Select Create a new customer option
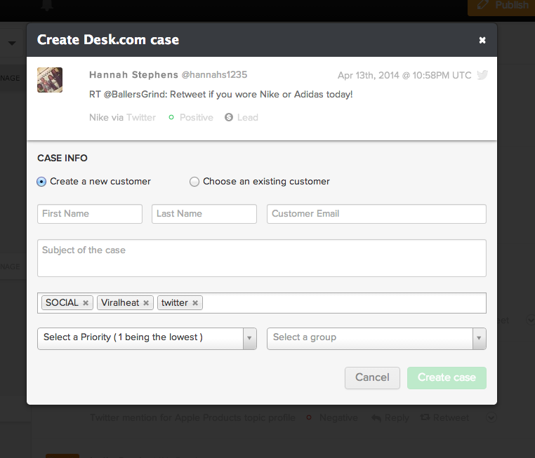535x458 pixels. tap(42, 182)
